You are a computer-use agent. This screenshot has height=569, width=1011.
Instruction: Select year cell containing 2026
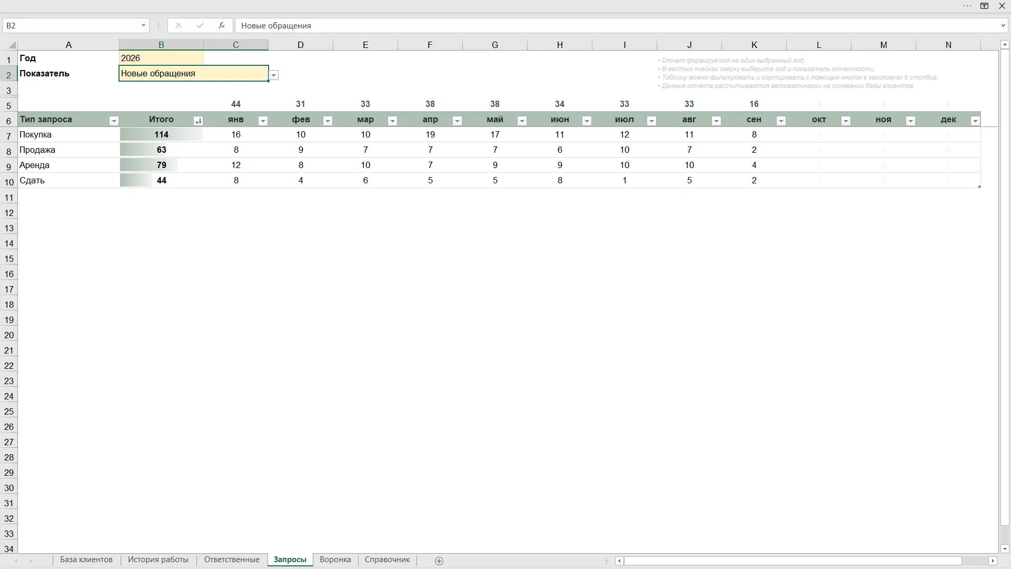point(161,58)
